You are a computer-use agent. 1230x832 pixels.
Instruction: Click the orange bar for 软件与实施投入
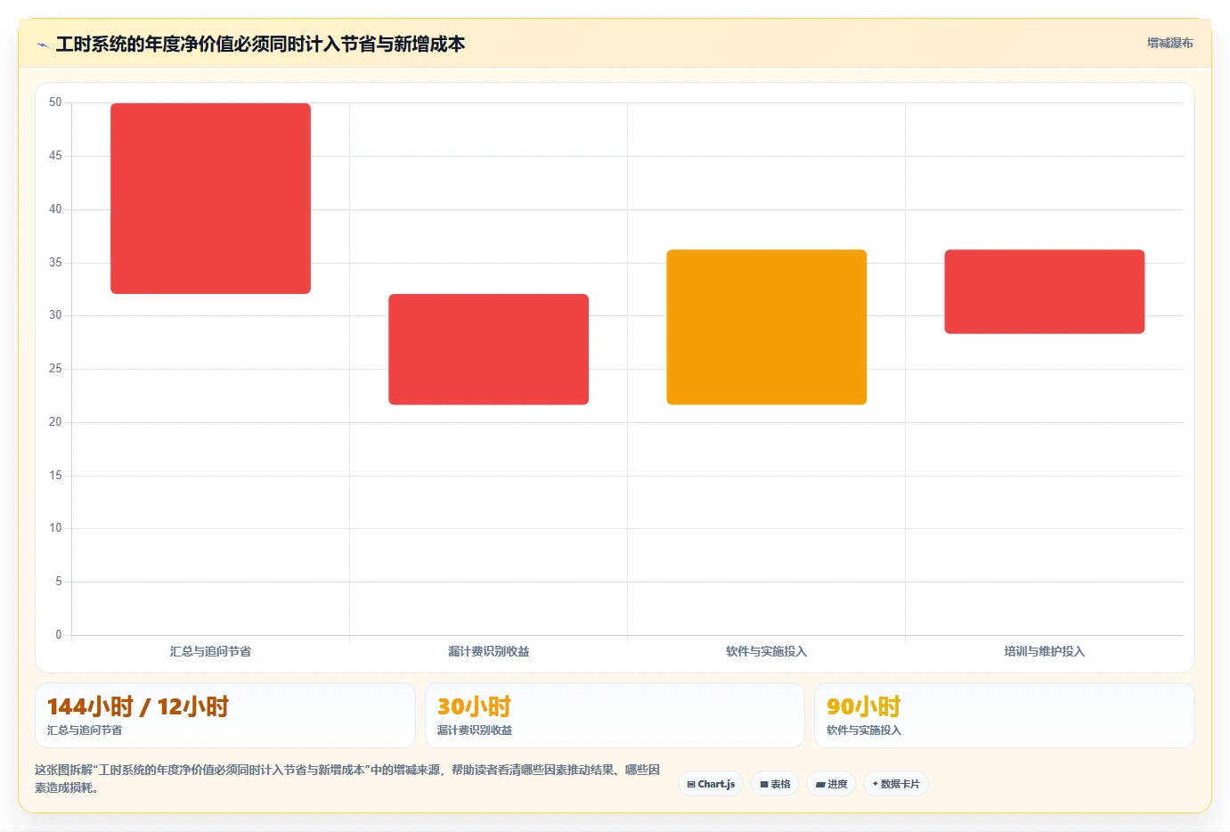766,327
